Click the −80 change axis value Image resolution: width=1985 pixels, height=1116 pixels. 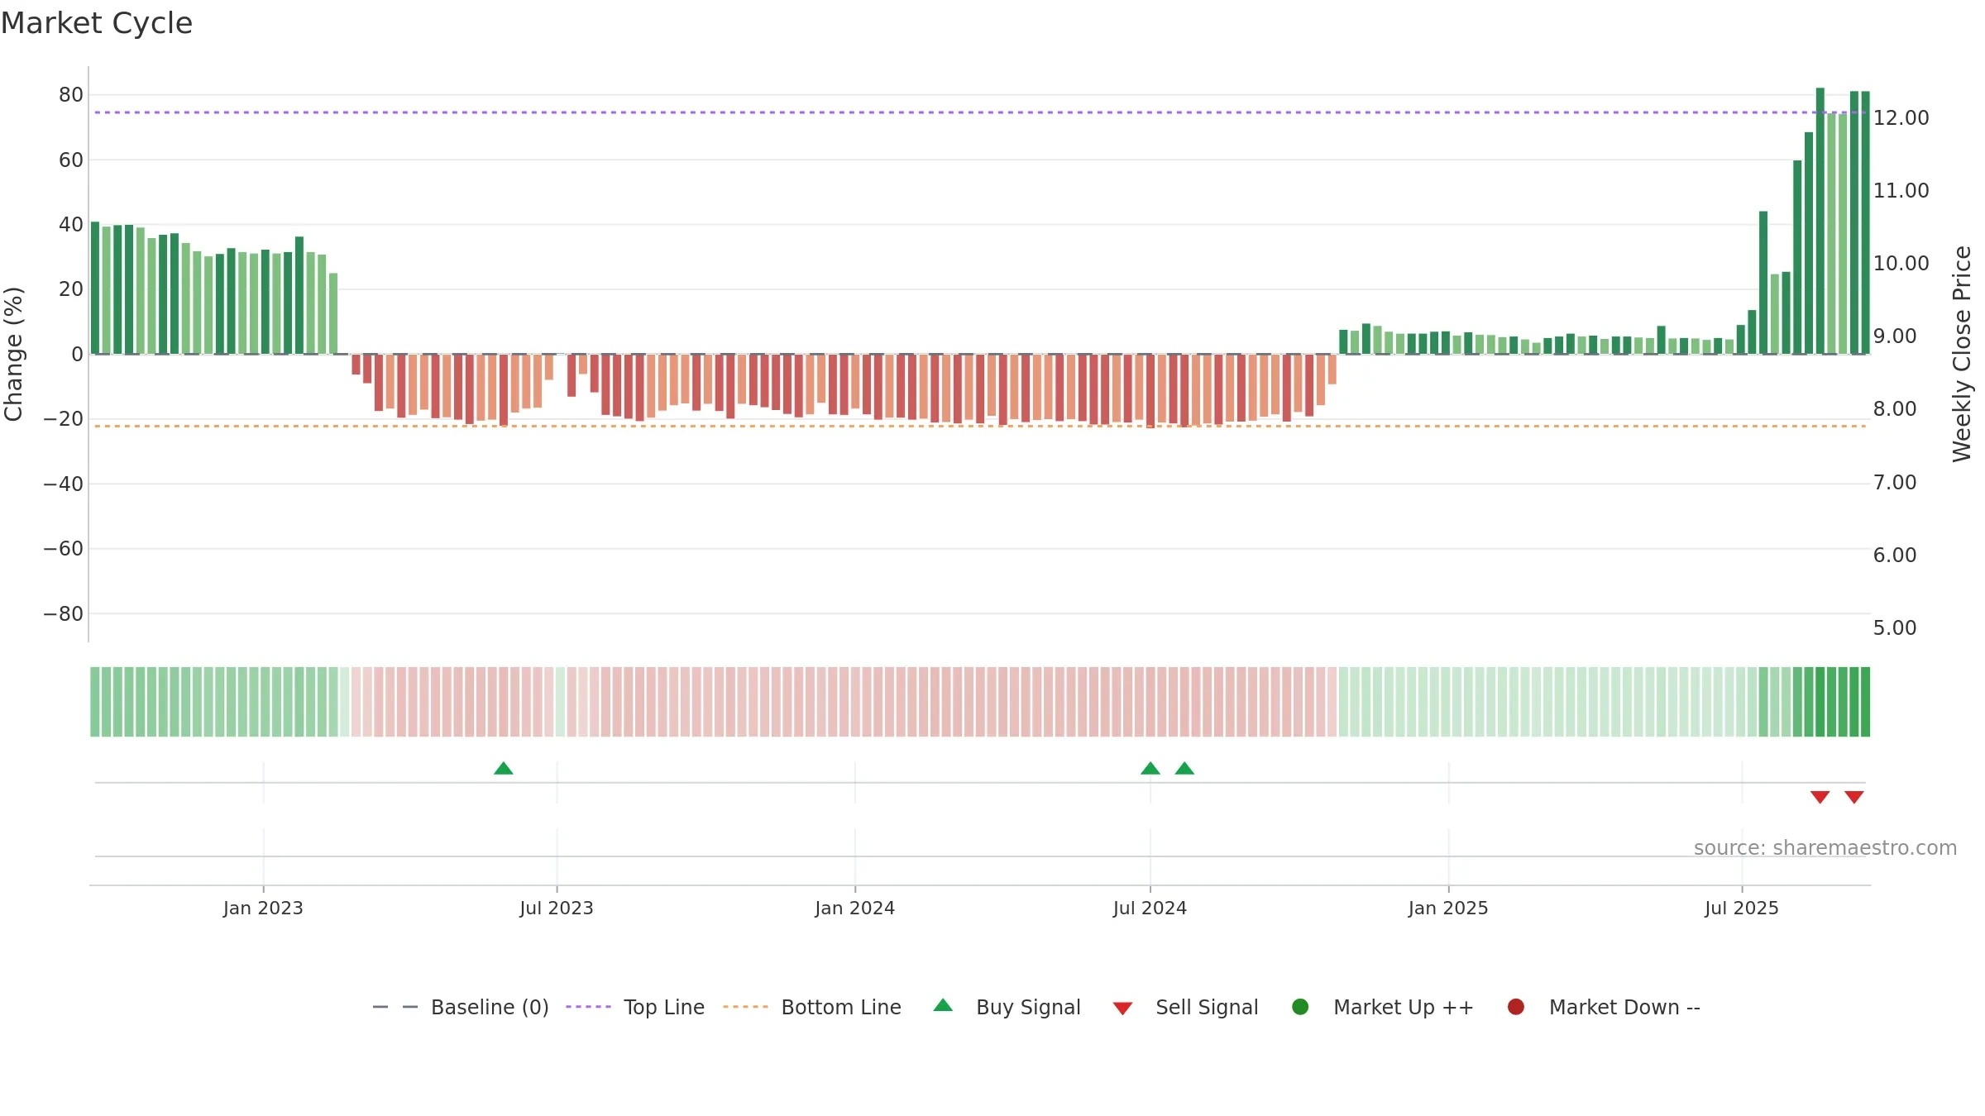(64, 614)
